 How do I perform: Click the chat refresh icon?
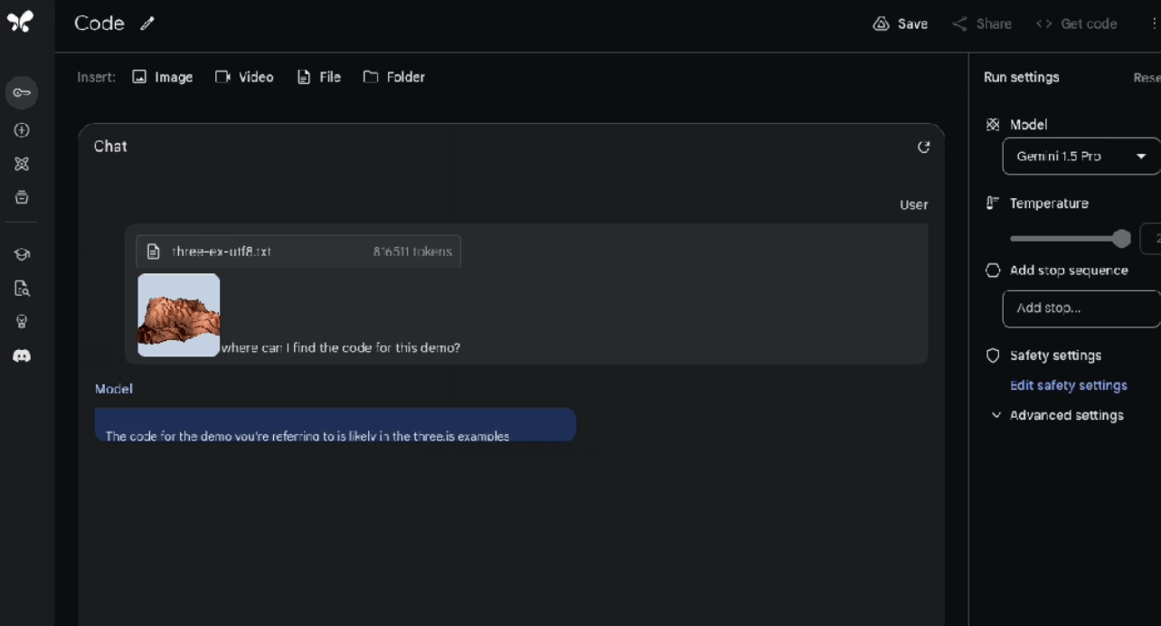[923, 147]
